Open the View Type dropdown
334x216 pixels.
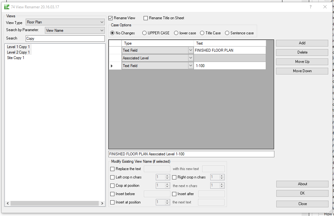click(x=65, y=22)
